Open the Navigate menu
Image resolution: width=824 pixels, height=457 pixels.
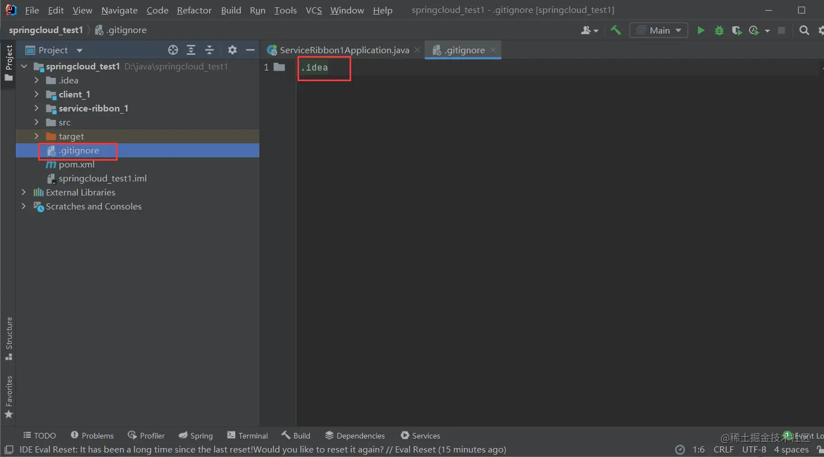[x=119, y=11]
